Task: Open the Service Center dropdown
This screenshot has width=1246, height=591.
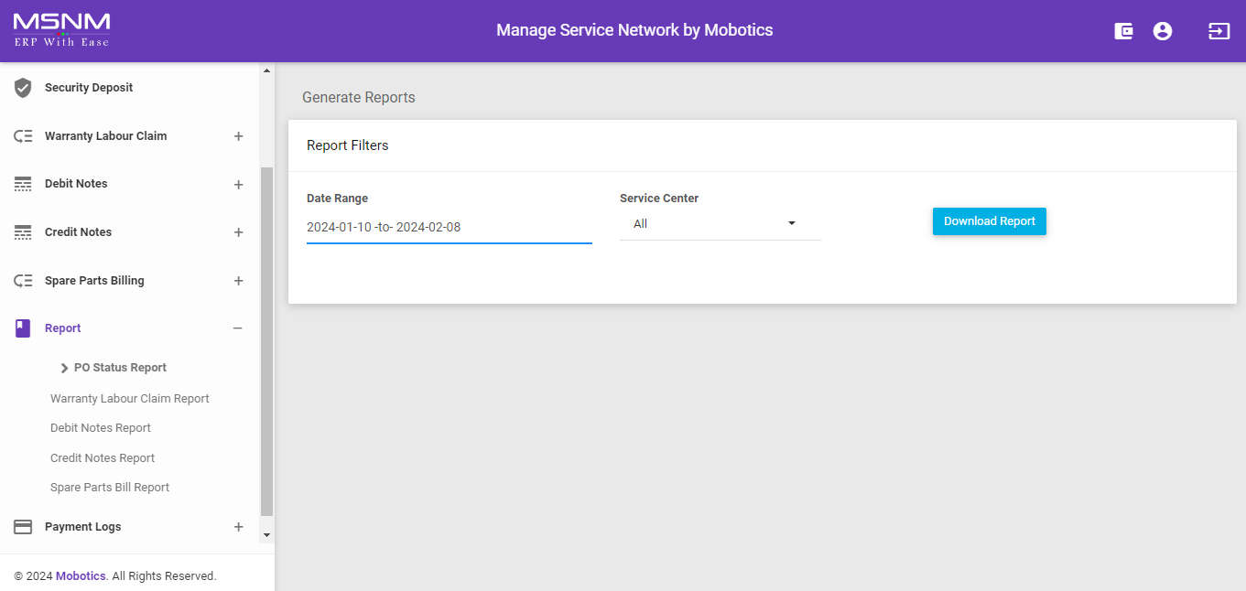Action: 720,224
